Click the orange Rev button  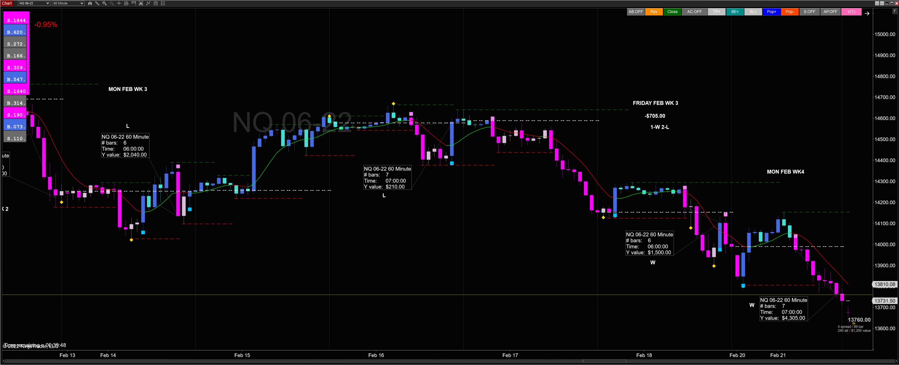[x=654, y=12]
